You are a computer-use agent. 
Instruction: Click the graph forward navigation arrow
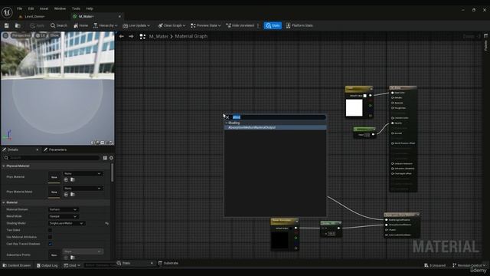point(131,37)
